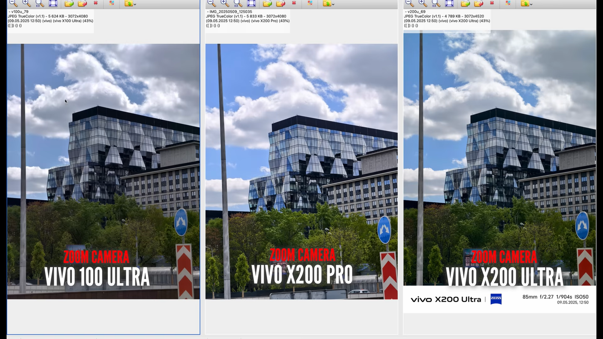The image size is (603, 339).
Task: Delete IMG_20250509_125035 image with red X
Action: pyautogui.click(x=294, y=3)
